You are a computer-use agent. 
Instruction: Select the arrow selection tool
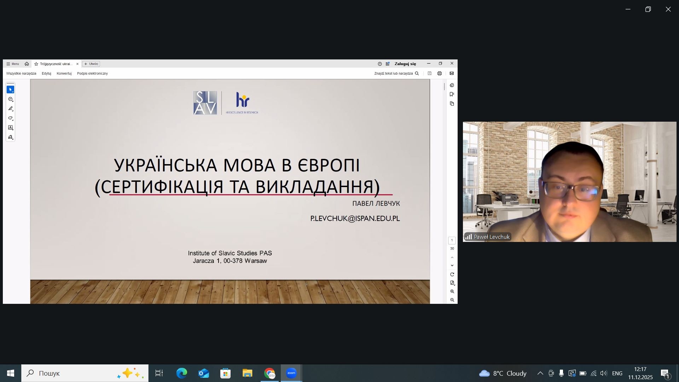point(10,90)
